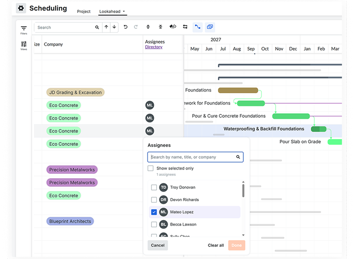
Task: Click the ML avatar on the Waterproofing row
Action: [x=150, y=131]
